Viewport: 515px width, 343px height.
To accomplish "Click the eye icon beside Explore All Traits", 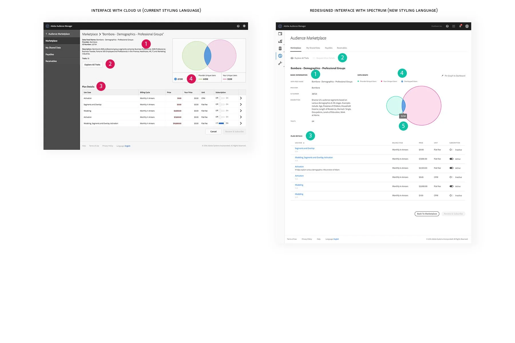I will (292, 58).
